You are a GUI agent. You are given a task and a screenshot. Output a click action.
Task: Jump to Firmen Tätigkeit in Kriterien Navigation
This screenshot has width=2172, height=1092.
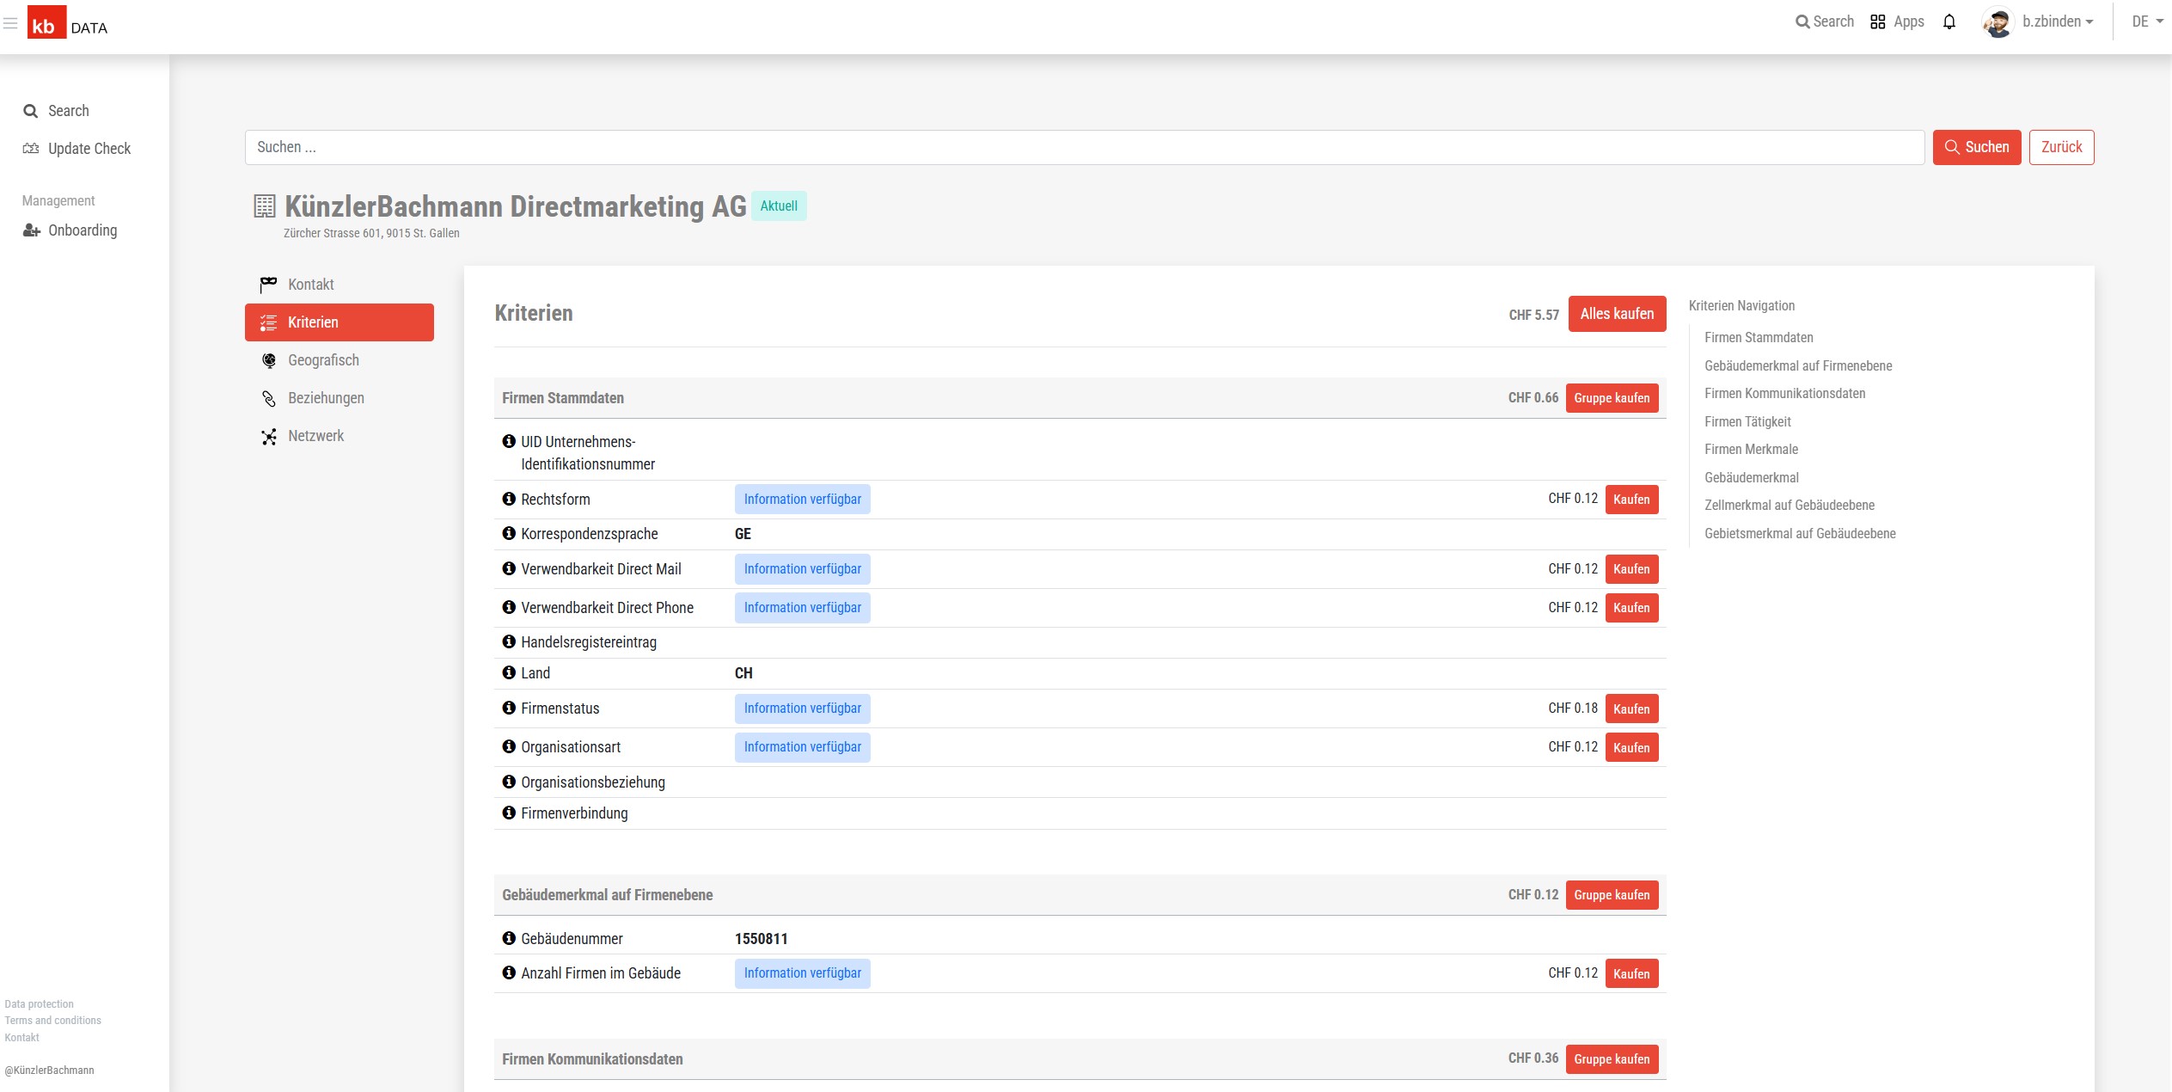click(x=1747, y=421)
